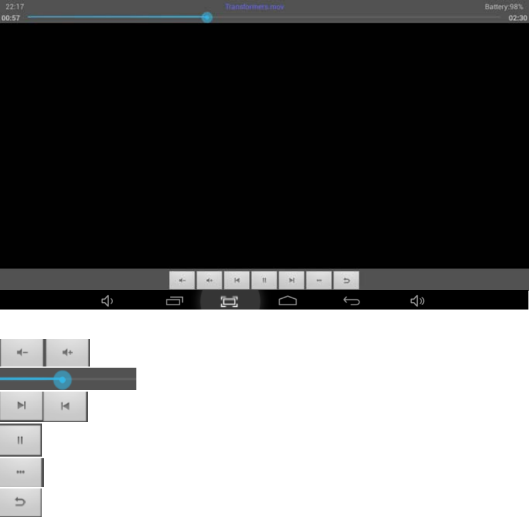Tap system navigation bar volume down speaker
This screenshot has height=517, width=529.
click(107, 300)
